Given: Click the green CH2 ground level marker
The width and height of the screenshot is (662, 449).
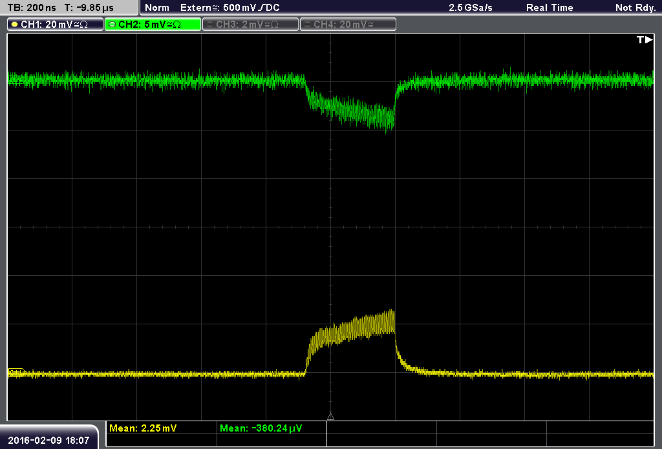Looking at the screenshot, I should coord(16,79).
